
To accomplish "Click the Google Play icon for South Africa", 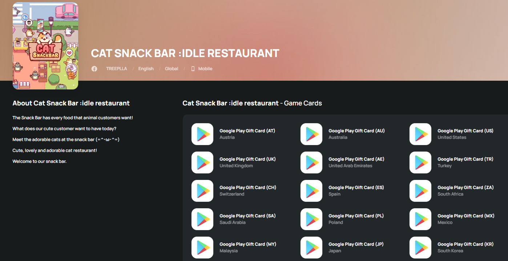I will [420, 191].
